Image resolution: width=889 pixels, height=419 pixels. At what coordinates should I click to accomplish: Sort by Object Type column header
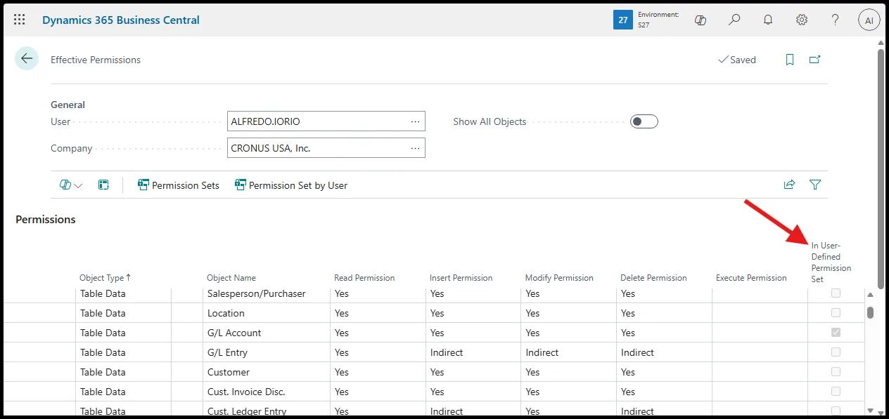[105, 278]
